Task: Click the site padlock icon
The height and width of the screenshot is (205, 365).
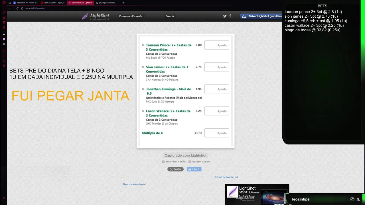Action: (22, 8)
